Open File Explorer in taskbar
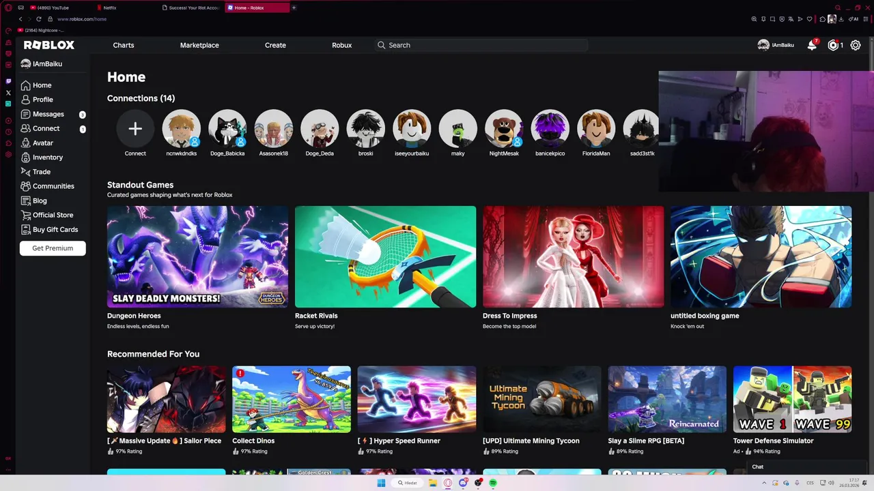The image size is (874, 491). [x=433, y=483]
